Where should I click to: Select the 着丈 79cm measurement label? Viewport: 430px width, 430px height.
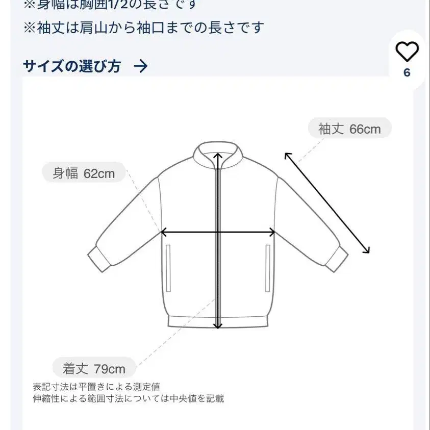pyautogui.click(x=94, y=368)
